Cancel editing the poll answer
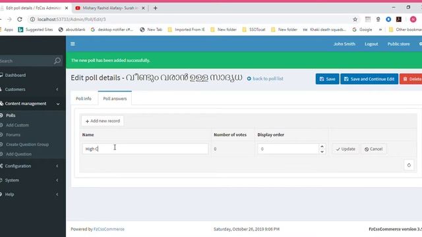This screenshot has width=422, height=237. [x=374, y=149]
